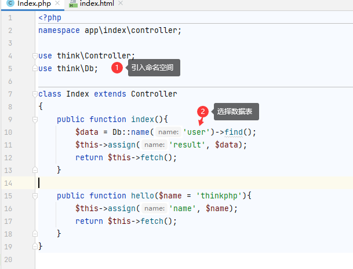Collapse the class Index fold marker

click(35, 94)
